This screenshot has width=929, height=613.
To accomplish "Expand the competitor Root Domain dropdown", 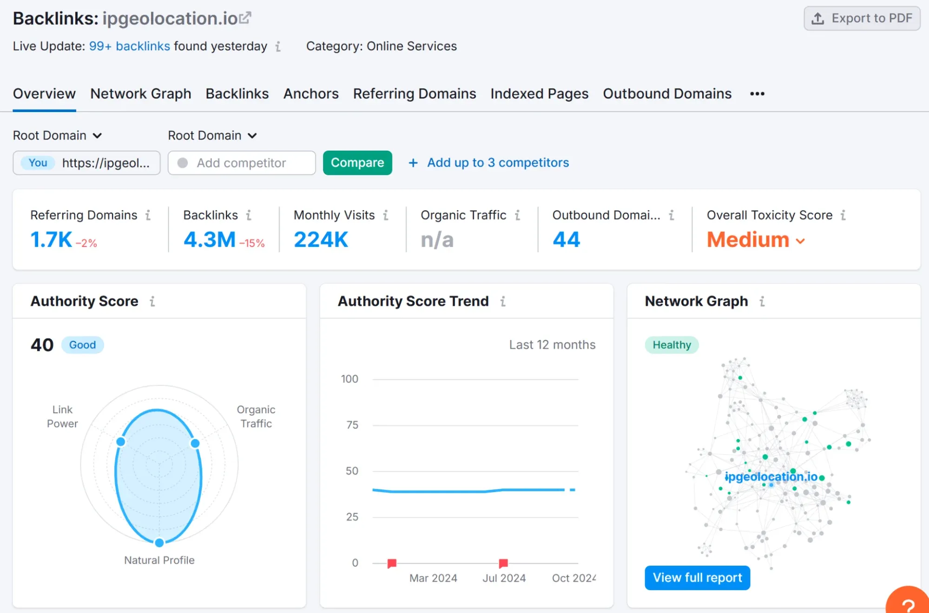I will tap(212, 136).
